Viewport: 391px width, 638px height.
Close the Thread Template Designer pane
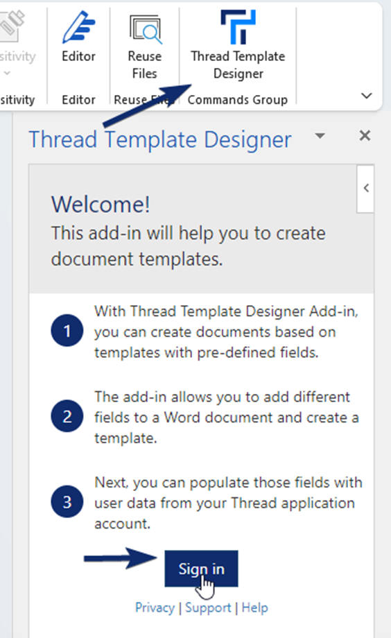(x=365, y=135)
